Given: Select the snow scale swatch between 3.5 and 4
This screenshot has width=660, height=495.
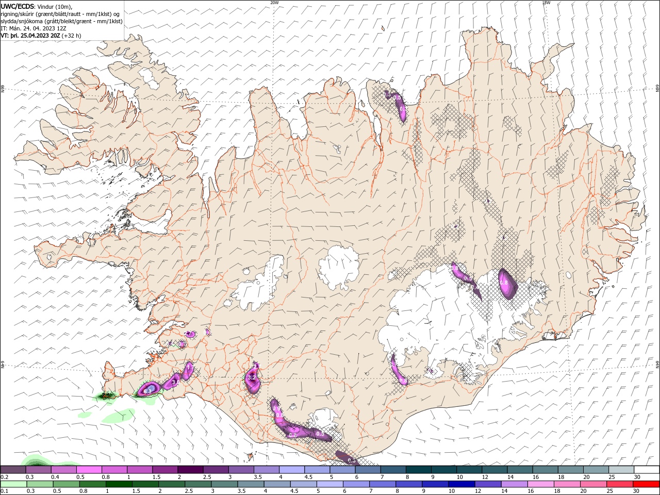Looking at the screenshot, I should tap(267, 469).
